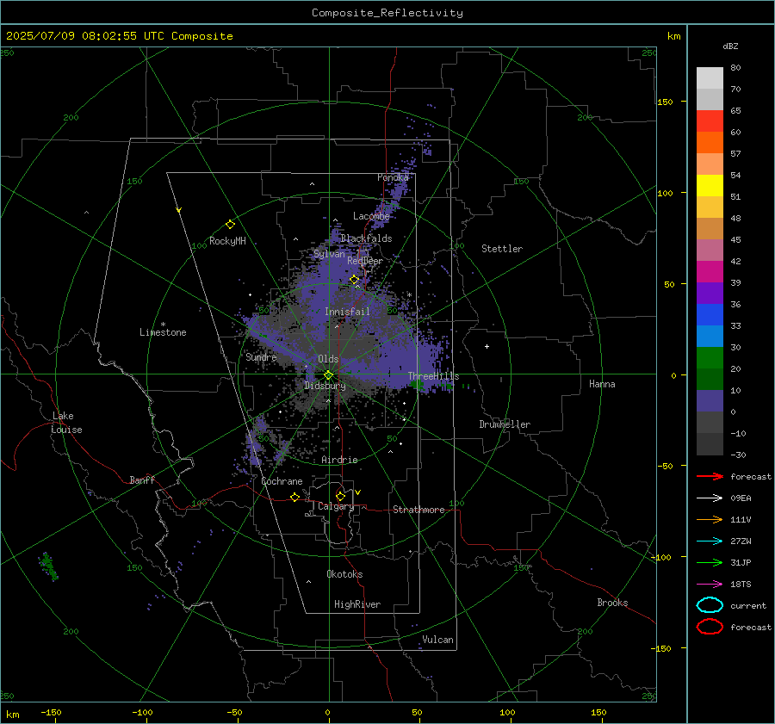Click the 18TS legend label
The width and height of the screenshot is (775, 724).
point(741,585)
